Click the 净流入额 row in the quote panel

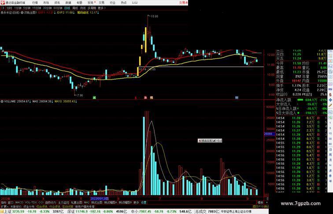pyautogui.click(x=302, y=100)
